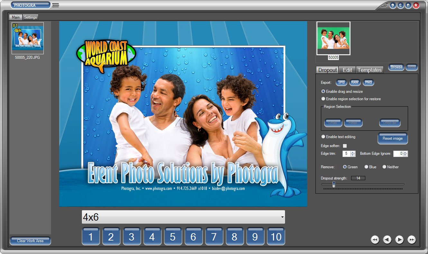The height and width of the screenshot is (254, 428).
Task: Decrease the Edge trim value
Action: click(x=353, y=155)
